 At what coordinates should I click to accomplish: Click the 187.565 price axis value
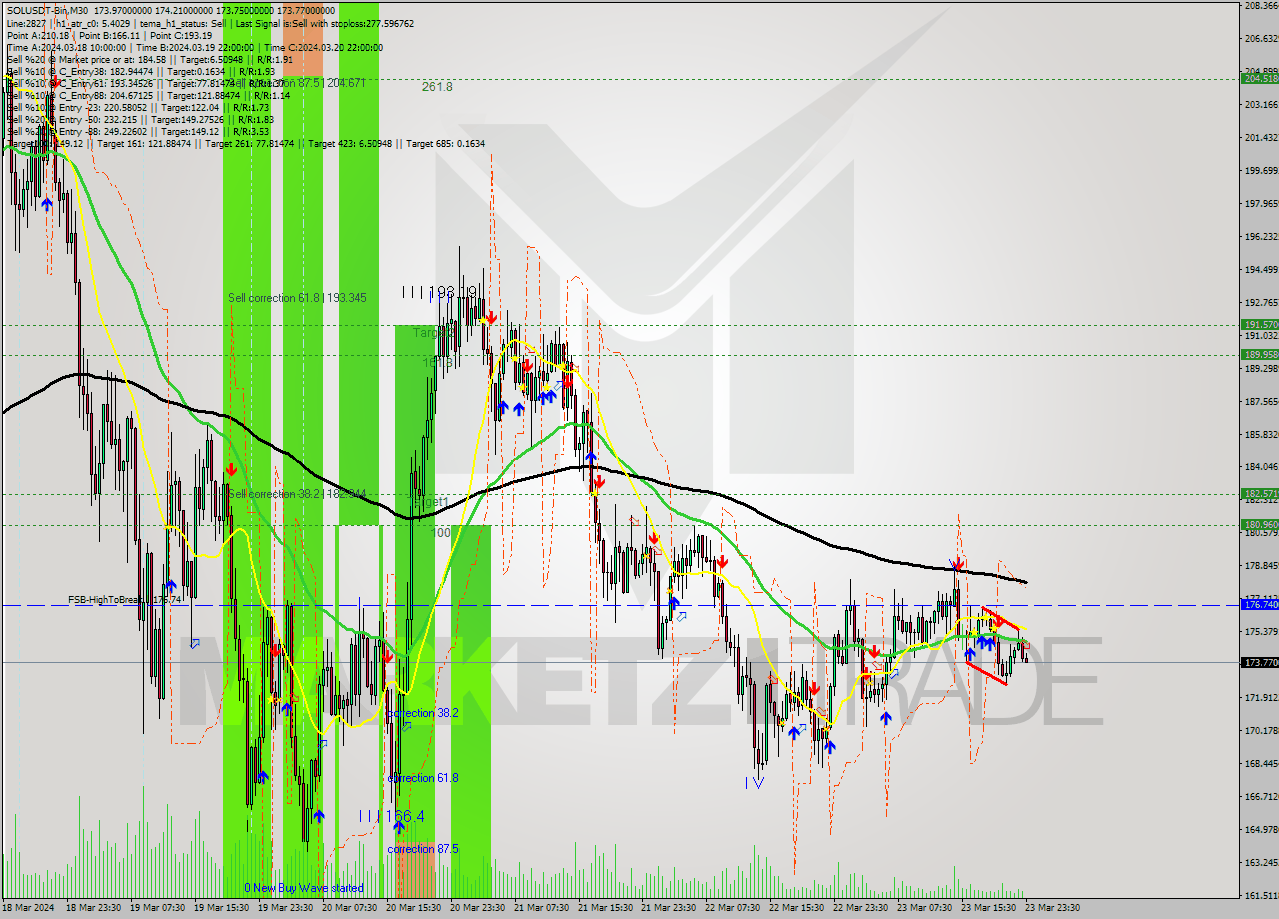point(1260,402)
